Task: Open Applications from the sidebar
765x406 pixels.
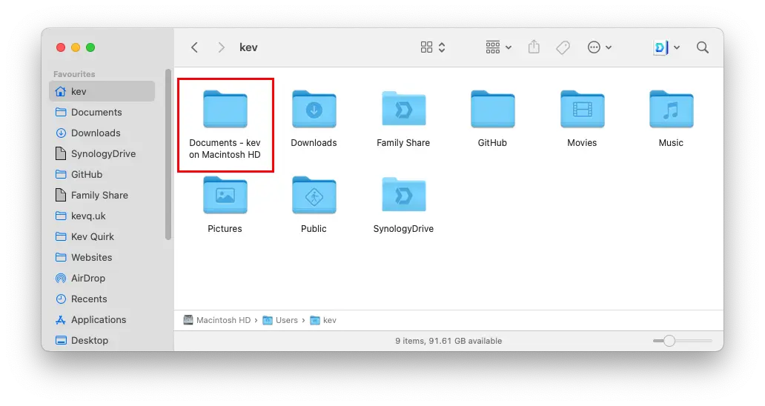Action: [98, 320]
